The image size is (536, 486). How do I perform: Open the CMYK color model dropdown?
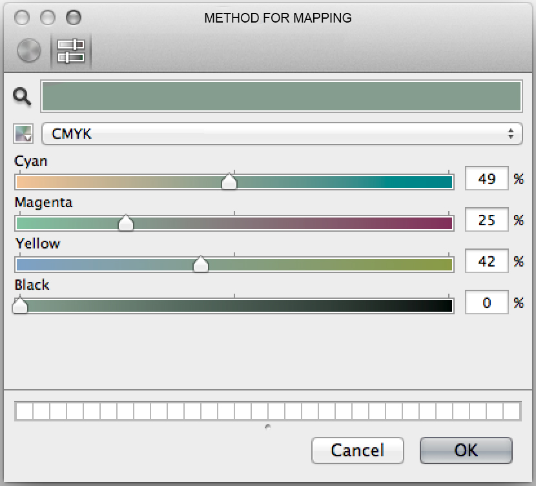click(x=282, y=134)
